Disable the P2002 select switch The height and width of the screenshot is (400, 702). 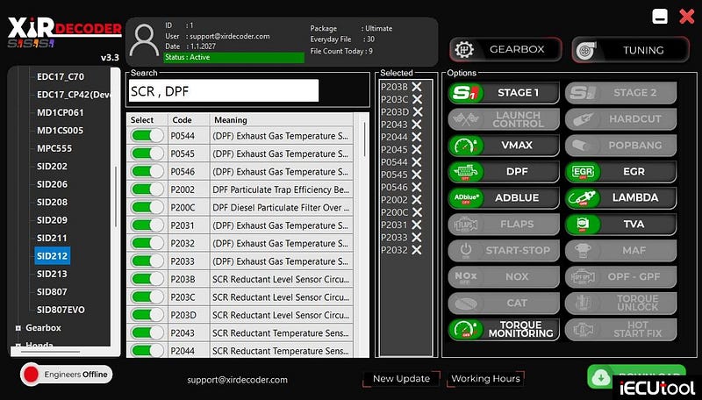tap(147, 189)
